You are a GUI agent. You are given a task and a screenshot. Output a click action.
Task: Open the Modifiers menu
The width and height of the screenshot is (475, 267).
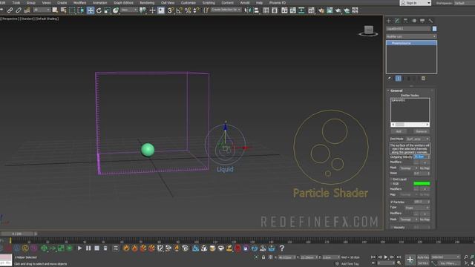click(x=80, y=3)
